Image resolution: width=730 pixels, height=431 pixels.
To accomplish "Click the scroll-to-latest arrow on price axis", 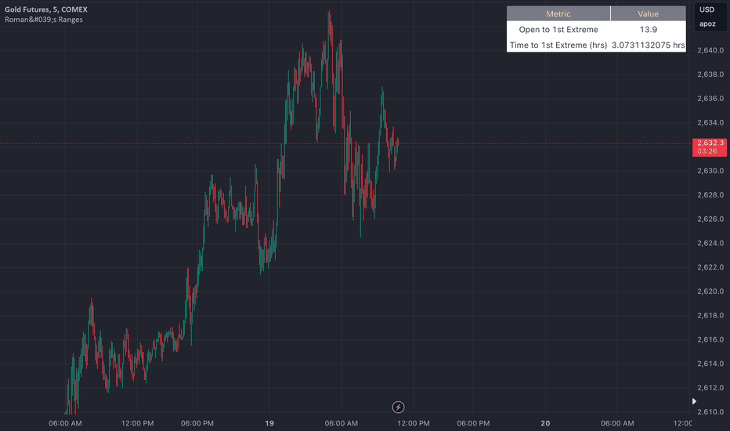I will [694, 401].
